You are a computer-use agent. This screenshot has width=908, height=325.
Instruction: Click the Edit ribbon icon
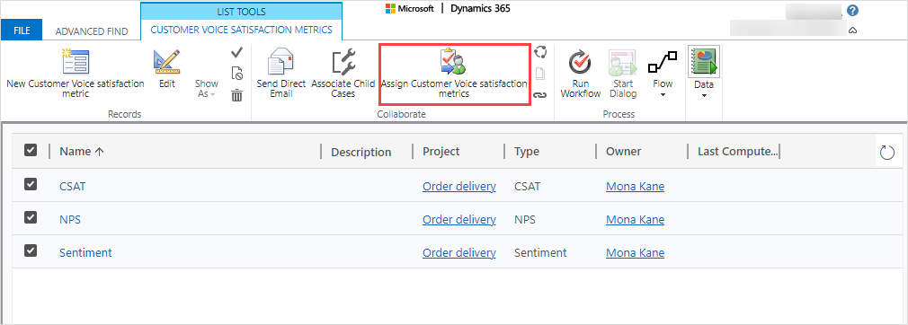click(167, 62)
